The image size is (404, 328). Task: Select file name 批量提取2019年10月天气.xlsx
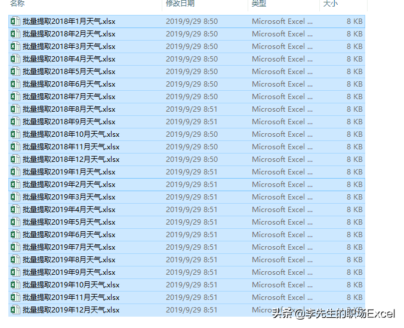71,285
